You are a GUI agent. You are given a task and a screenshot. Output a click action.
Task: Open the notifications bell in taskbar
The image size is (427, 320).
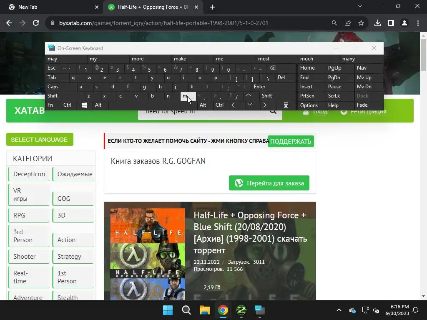(x=416, y=310)
